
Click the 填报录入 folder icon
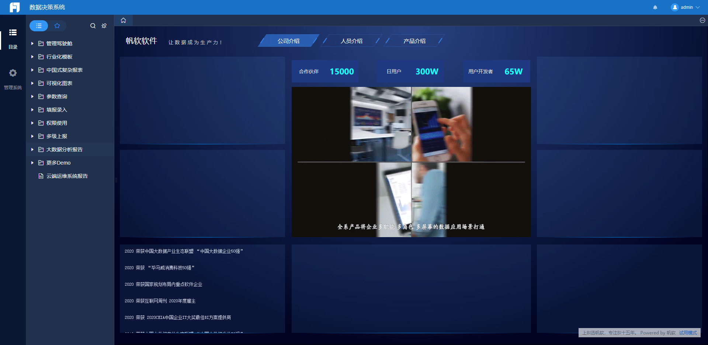coord(41,110)
